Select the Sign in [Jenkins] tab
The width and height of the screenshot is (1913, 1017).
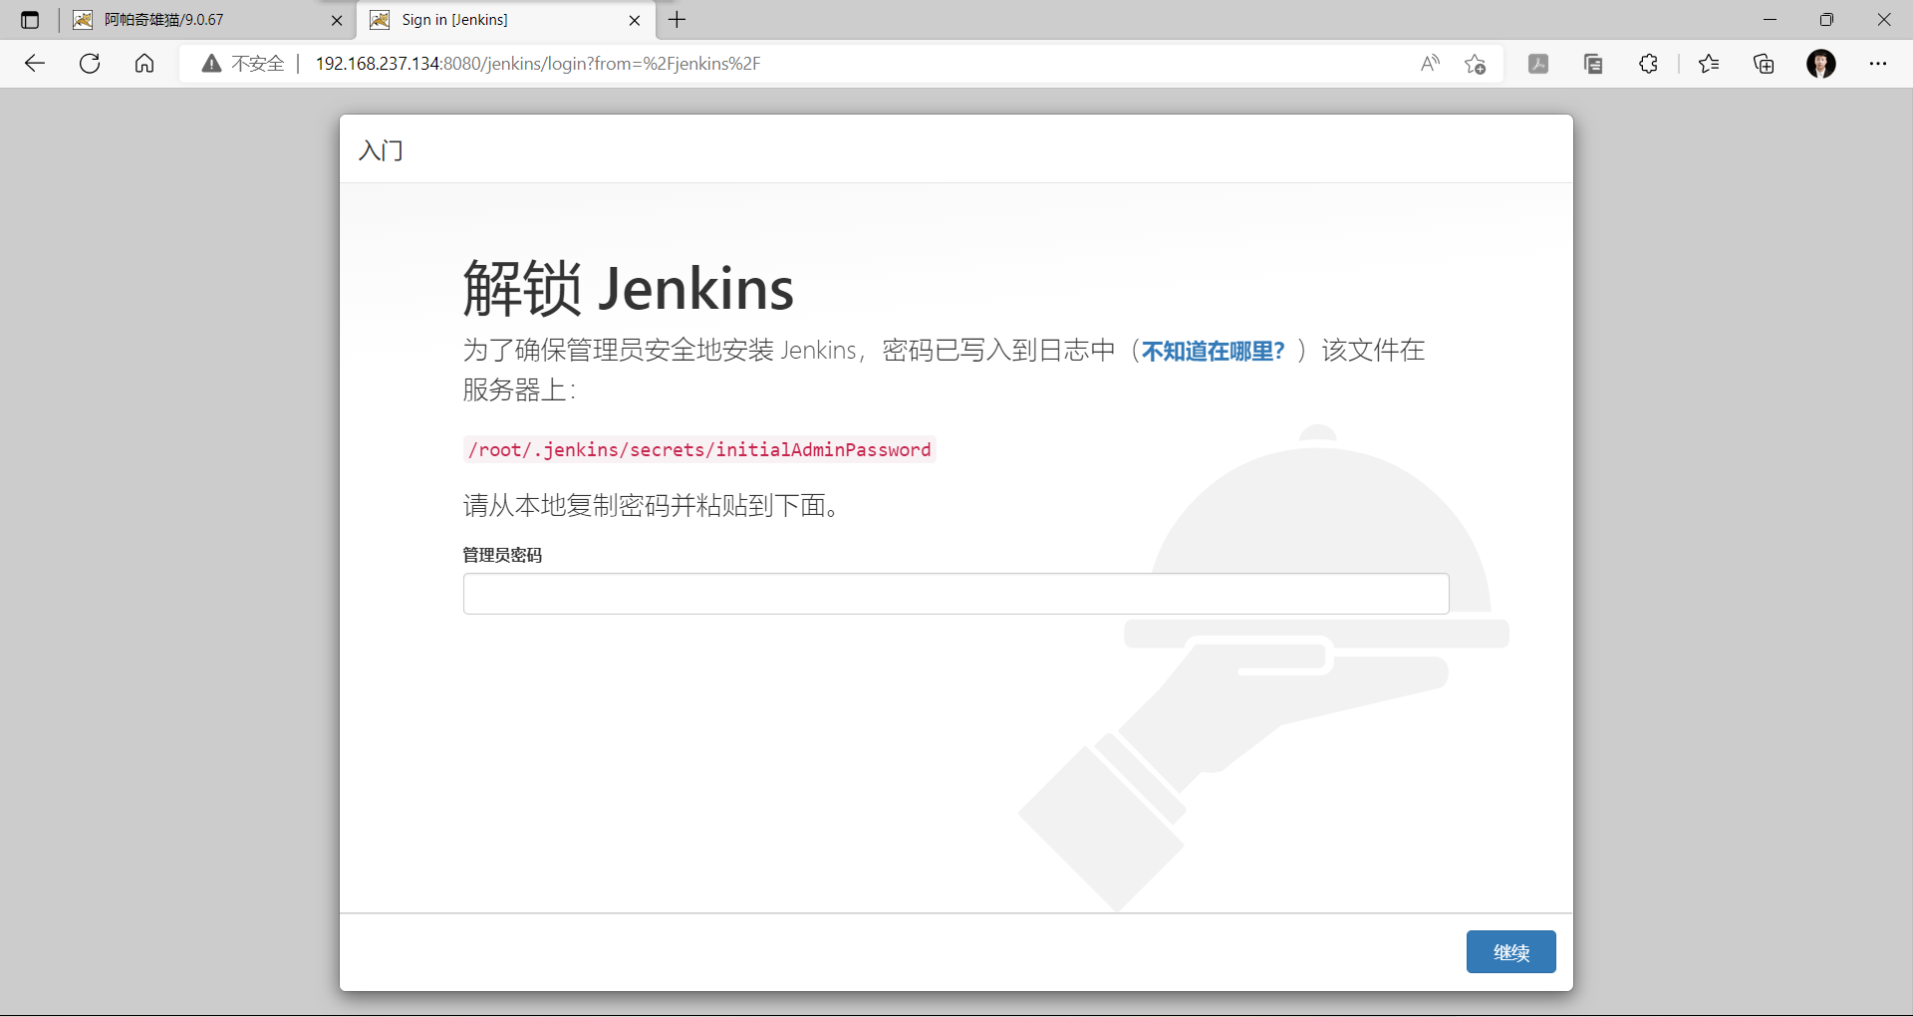coord(506,20)
